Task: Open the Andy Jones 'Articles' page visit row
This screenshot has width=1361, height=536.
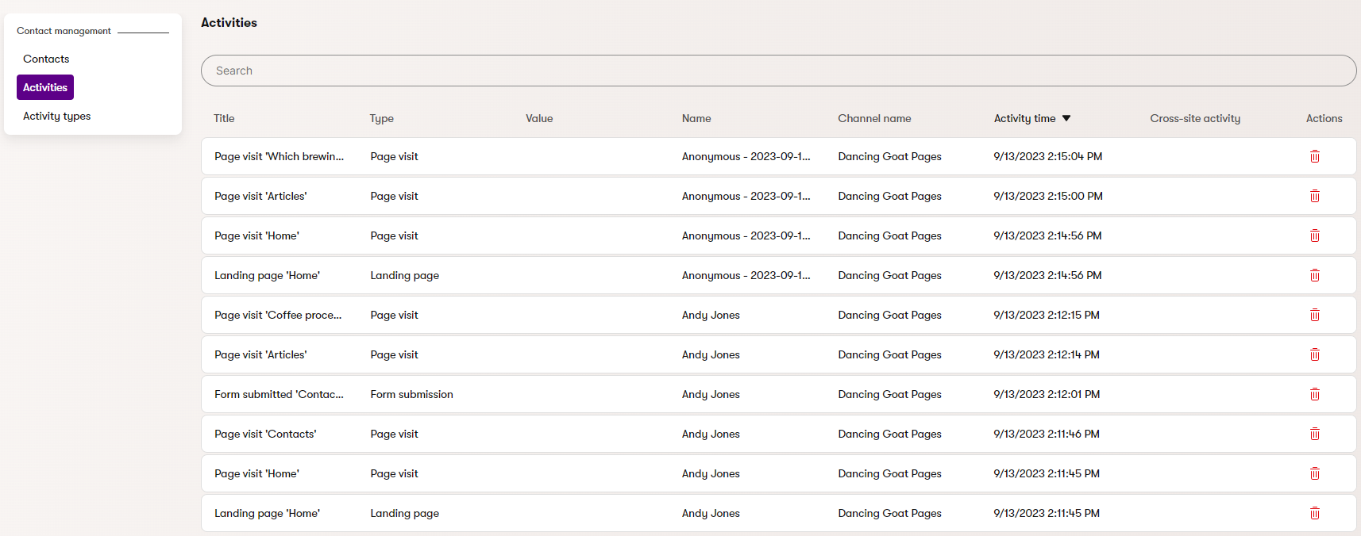Action: (x=260, y=354)
